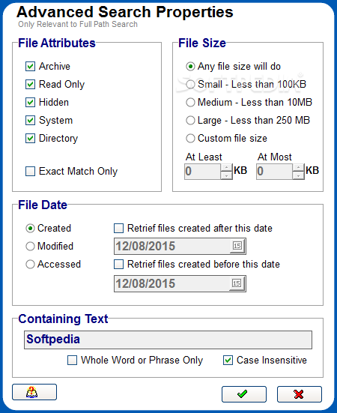
Task: Check Whole Word or Phrase Only
Action: pyautogui.click(x=73, y=360)
